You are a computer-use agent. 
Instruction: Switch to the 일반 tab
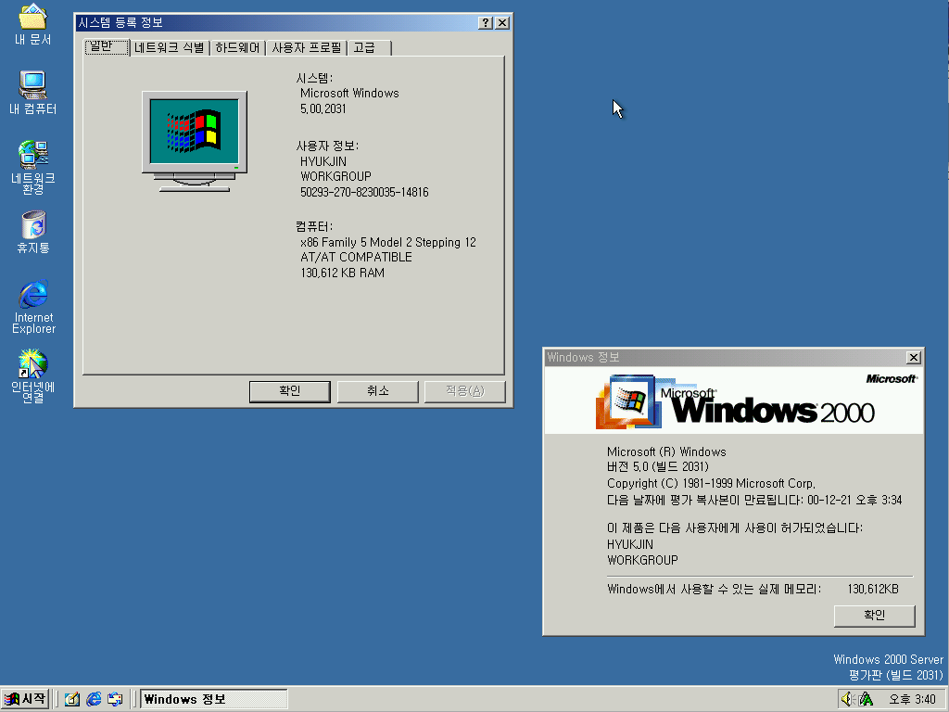tap(107, 46)
